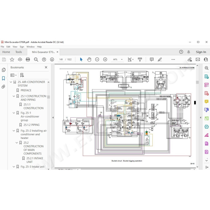This screenshot has width=210, height=210.
Task: Open the Create PDF tool in right pane
Action: click(x=206, y=93)
